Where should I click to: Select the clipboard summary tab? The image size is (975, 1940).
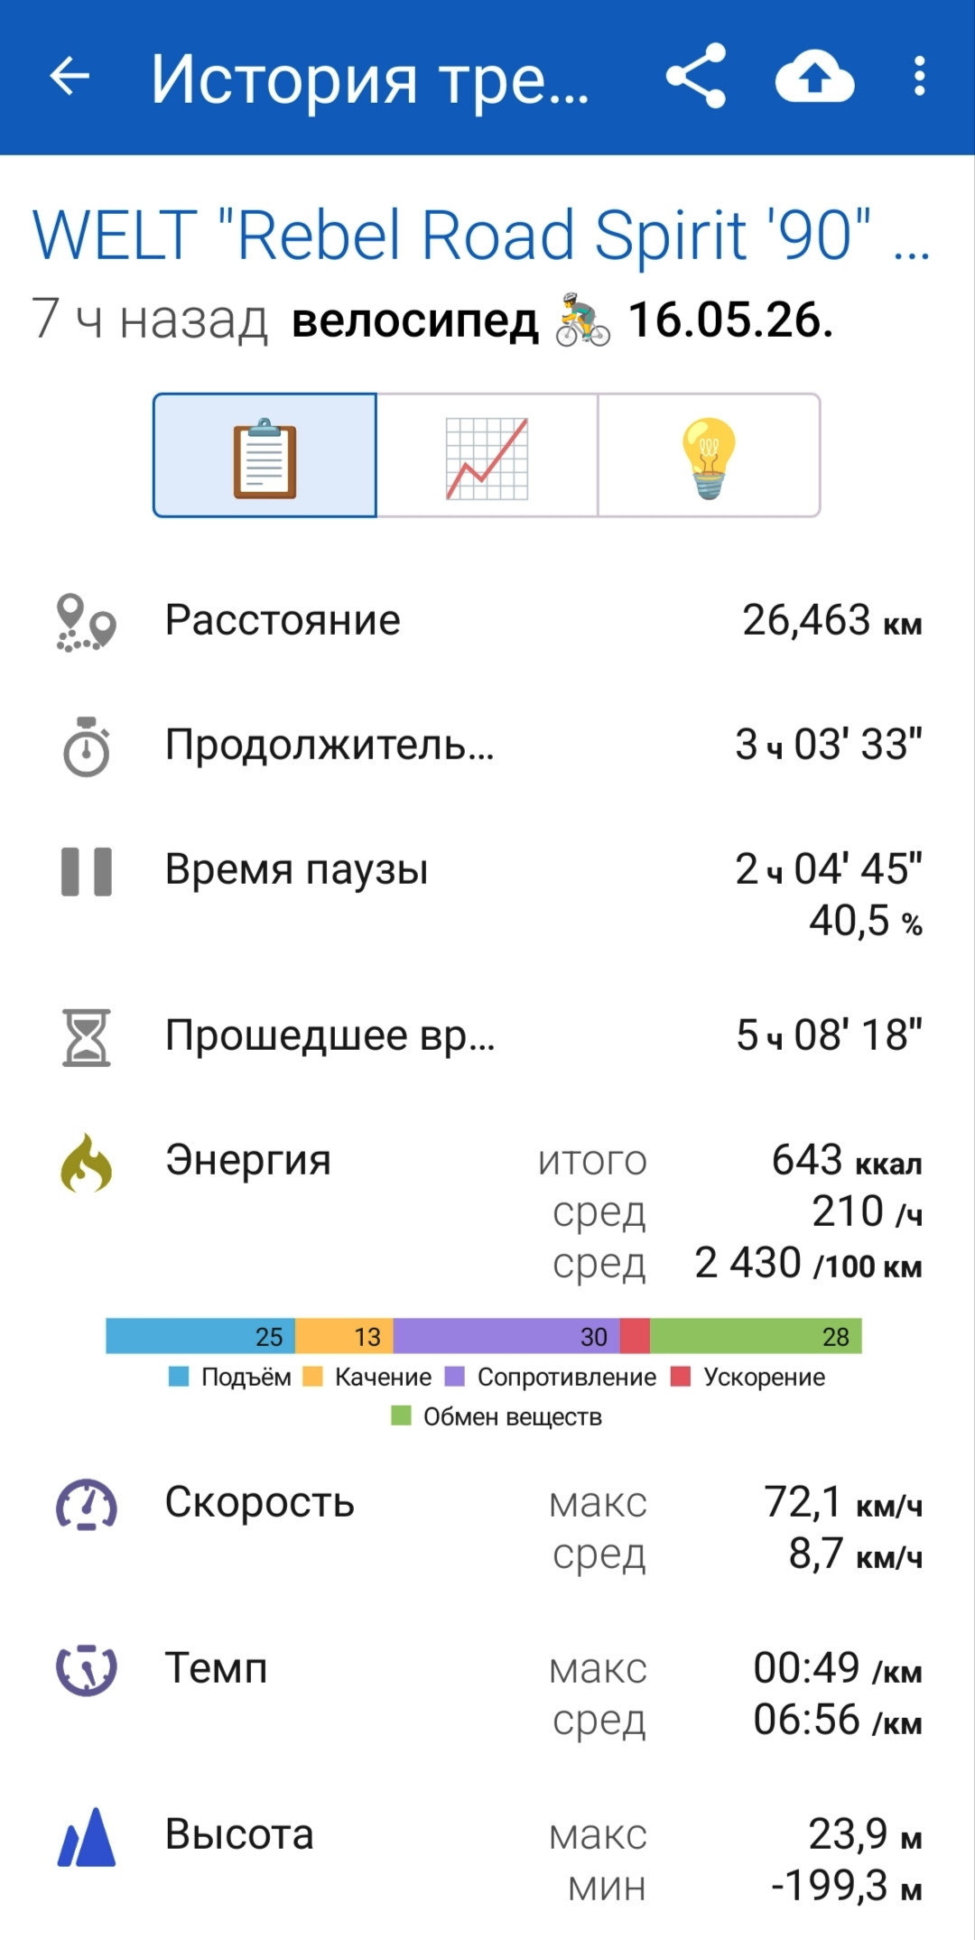click(x=265, y=455)
